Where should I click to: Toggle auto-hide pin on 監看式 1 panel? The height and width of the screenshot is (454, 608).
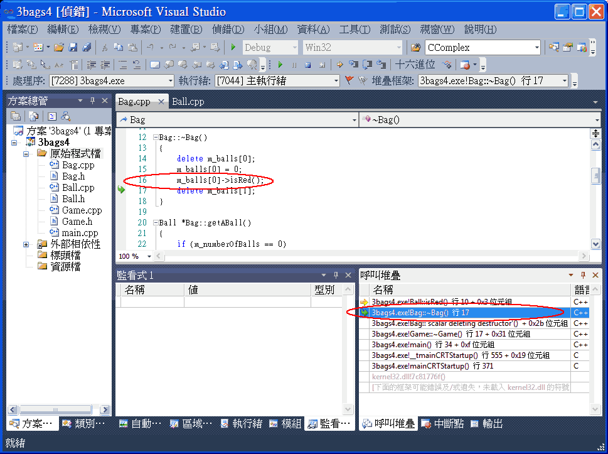pos(336,275)
